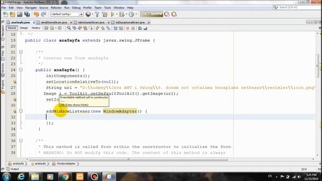Close the anaSayfa.java tab
322x181 pixels.
tap(34, 22)
